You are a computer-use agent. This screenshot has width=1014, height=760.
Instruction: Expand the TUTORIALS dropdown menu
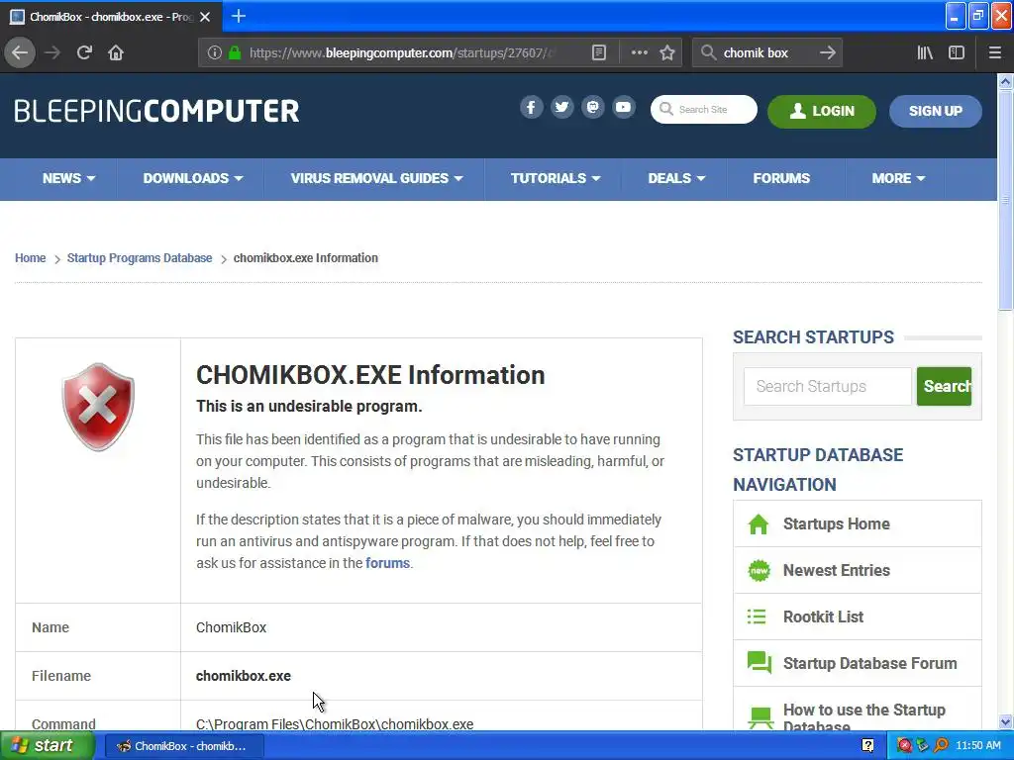pyautogui.click(x=556, y=178)
